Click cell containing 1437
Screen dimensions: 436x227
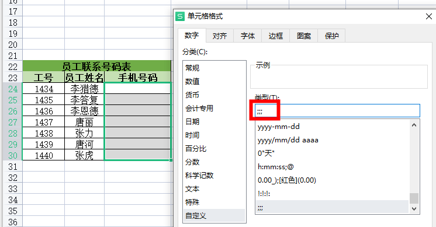pyautogui.click(x=44, y=122)
